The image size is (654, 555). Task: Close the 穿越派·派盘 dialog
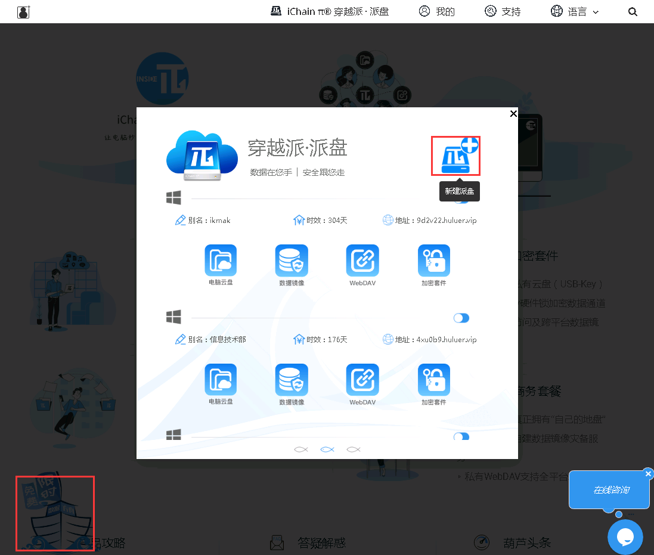[513, 113]
